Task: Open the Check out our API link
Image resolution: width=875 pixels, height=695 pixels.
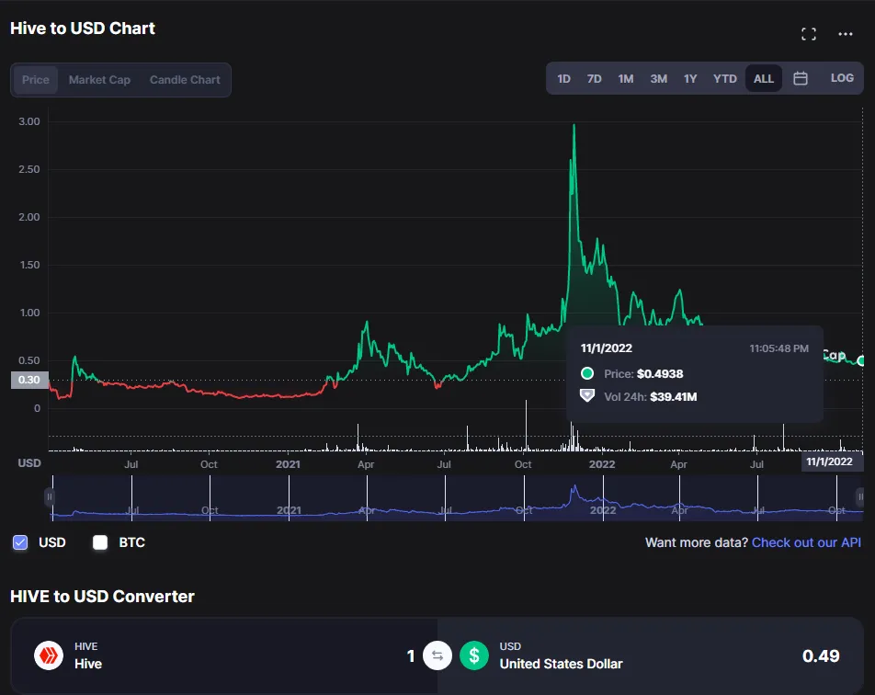Action: [806, 542]
